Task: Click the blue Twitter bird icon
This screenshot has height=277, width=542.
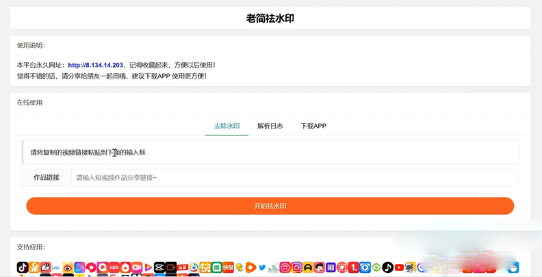Action: (262, 267)
